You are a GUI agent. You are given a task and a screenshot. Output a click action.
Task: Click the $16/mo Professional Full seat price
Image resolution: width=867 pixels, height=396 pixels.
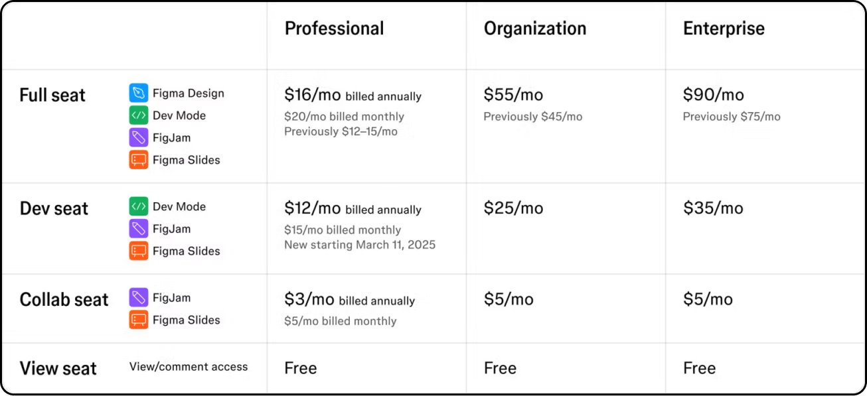pyautogui.click(x=312, y=96)
